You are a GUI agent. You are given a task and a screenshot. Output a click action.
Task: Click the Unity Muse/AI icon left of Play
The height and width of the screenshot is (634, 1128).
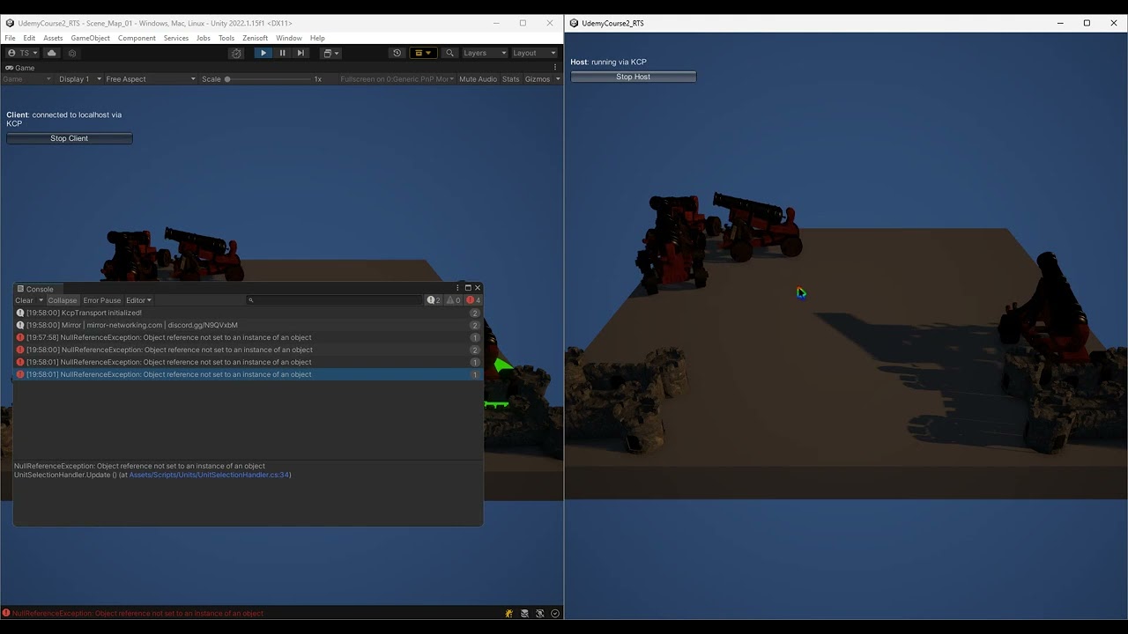[236, 53]
